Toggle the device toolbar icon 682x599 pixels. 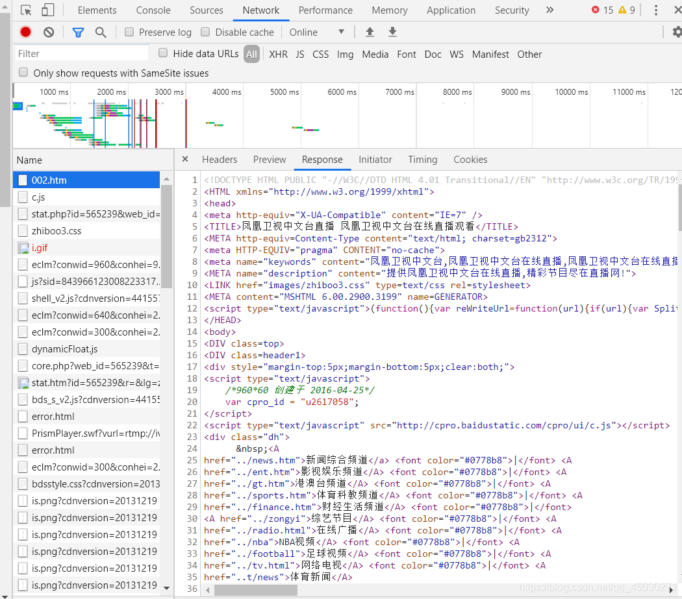click(48, 10)
